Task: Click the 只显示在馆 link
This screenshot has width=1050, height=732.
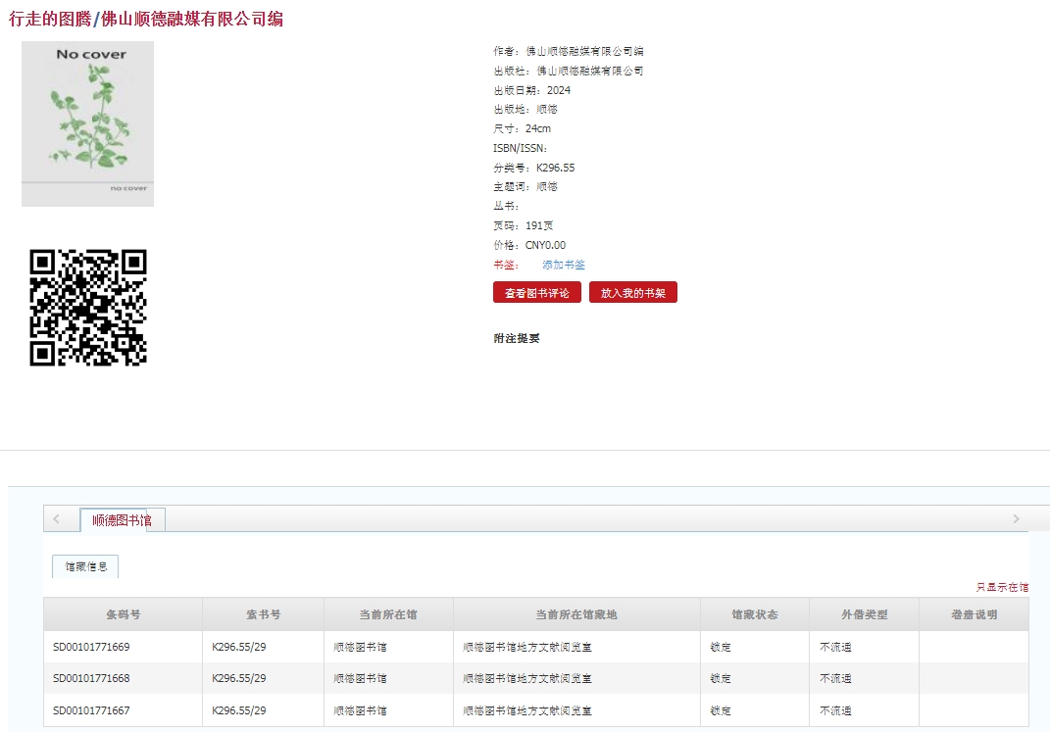Action: 1002,587
